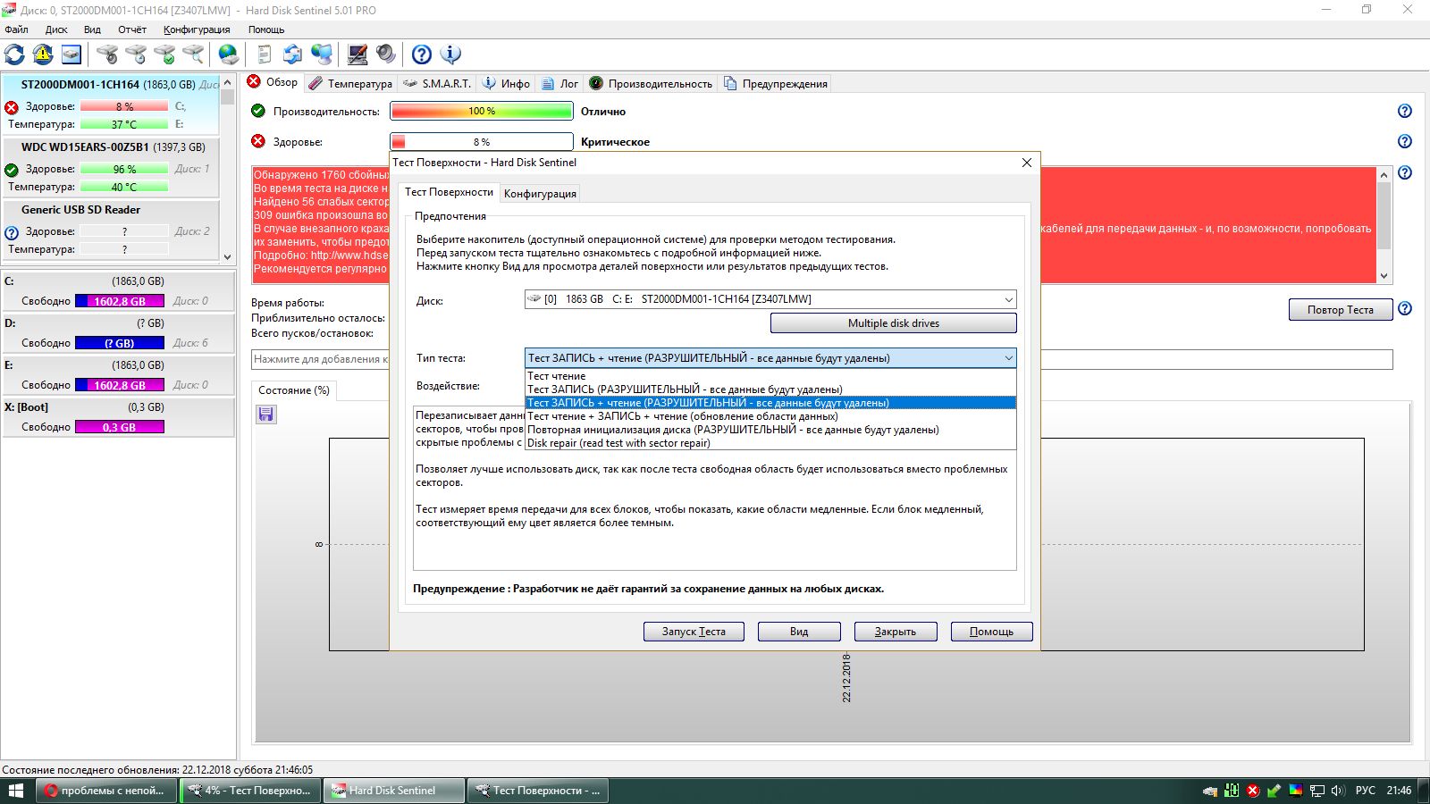Image resolution: width=1430 pixels, height=804 pixels.
Task: Click the Вид button in the dialog
Action: 799,632
